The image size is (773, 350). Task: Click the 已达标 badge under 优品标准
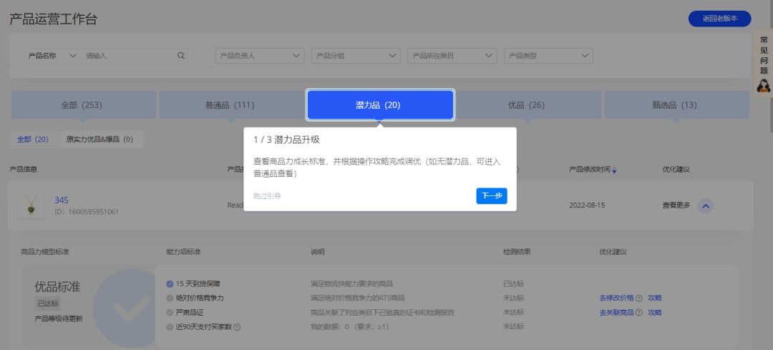pyautogui.click(x=48, y=303)
